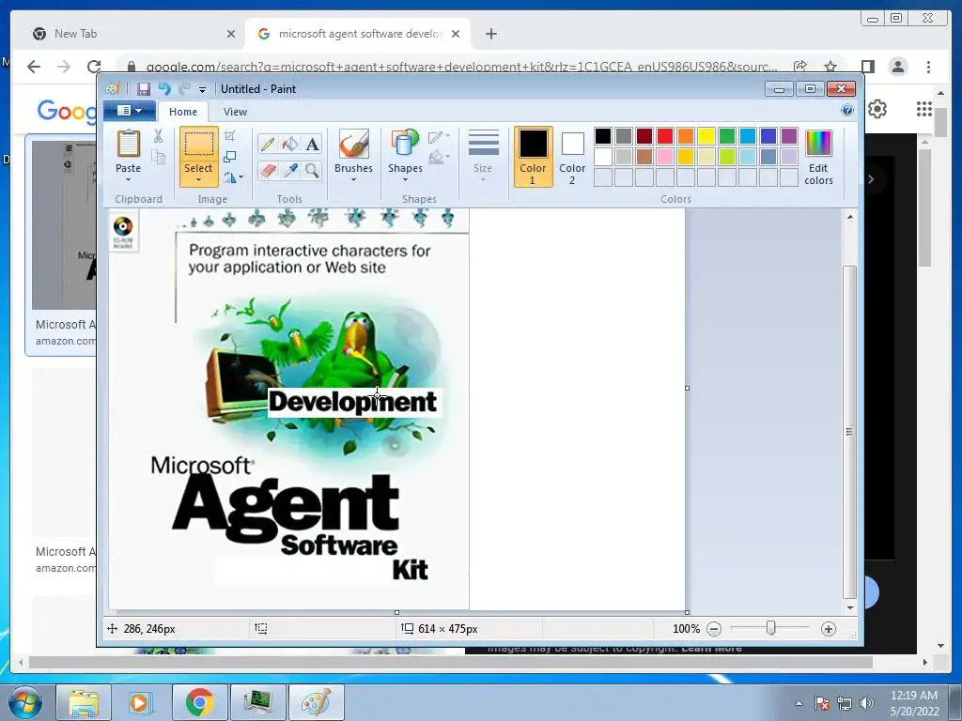Open a new Chrome tab with plus button
Viewport: 962px width, 721px height.
[490, 34]
